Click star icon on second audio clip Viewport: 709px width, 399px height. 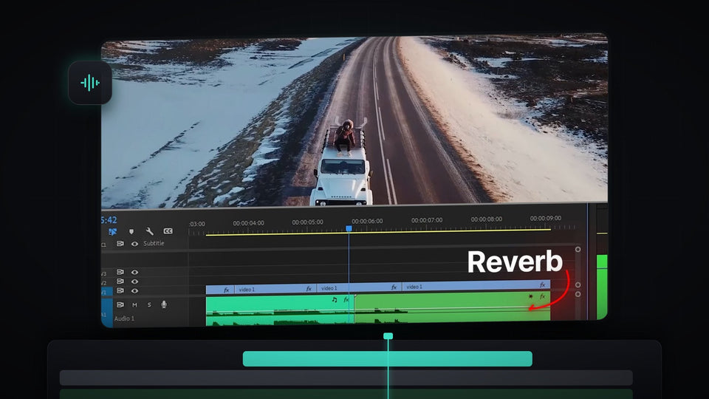coord(530,297)
